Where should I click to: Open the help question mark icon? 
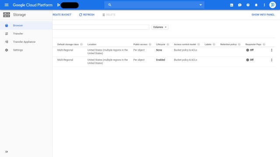point(248,5)
